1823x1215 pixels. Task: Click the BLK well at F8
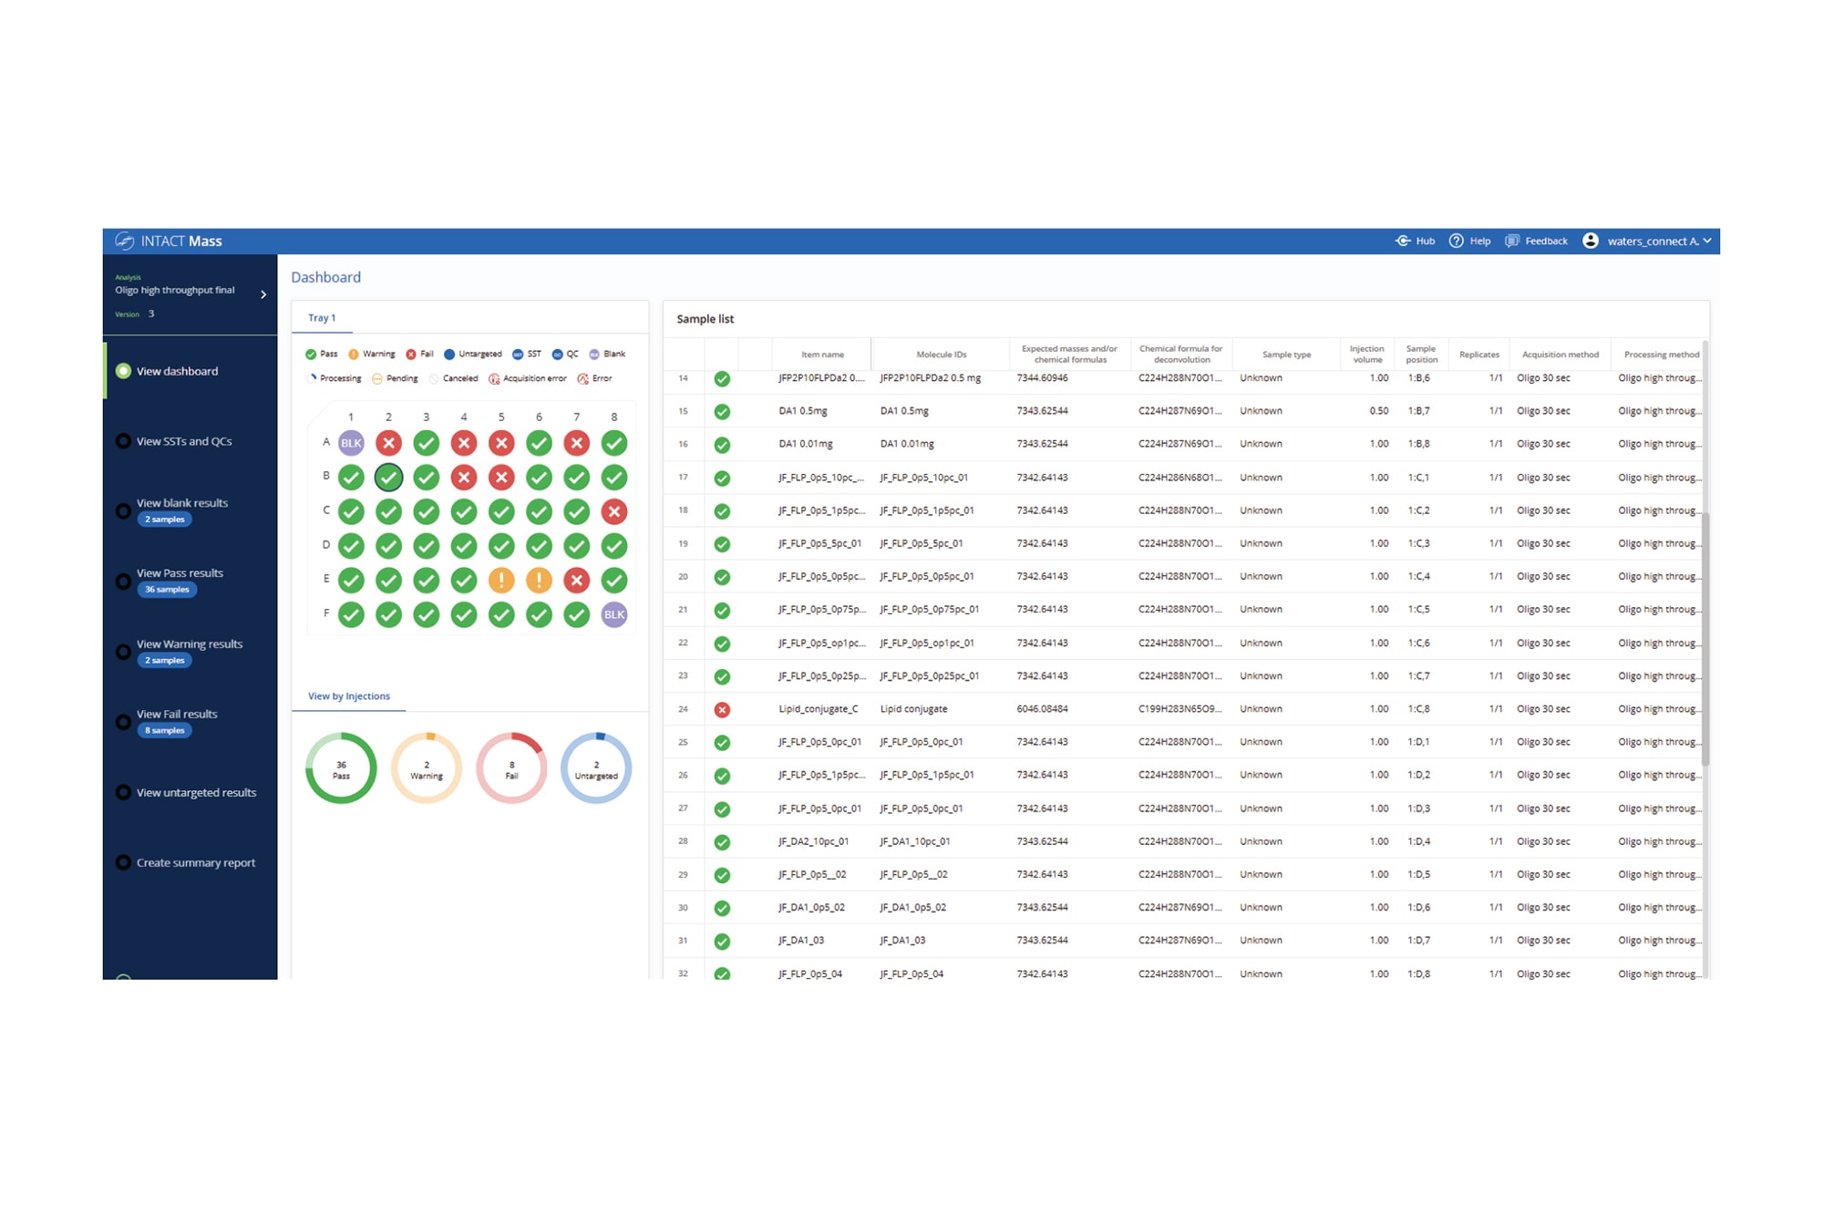pyautogui.click(x=614, y=614)
